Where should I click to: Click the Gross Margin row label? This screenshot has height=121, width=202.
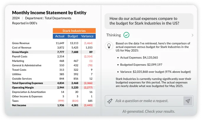coord(19,52)
